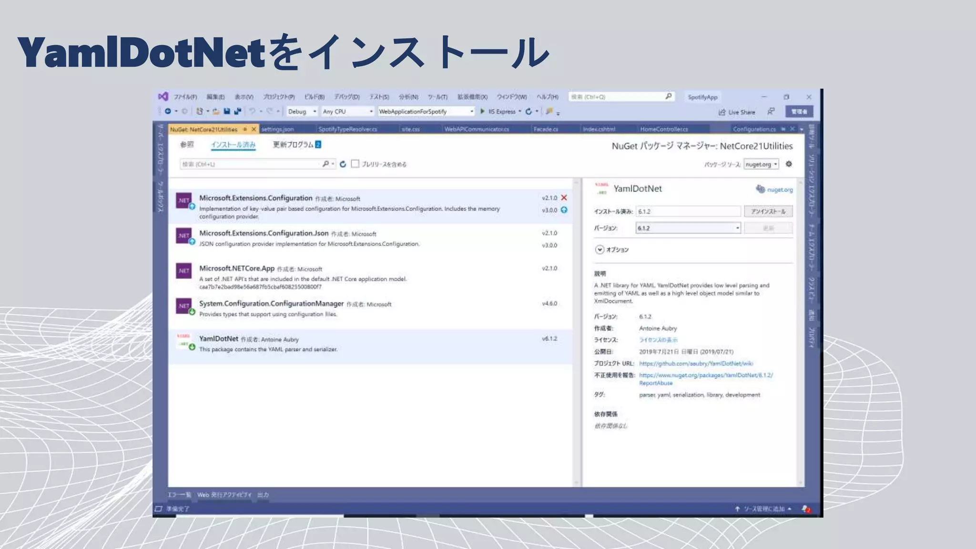Open the IIS Express dropdown arrow
Image resolution: width=976 pixels, height=549 pixels.
point(520,112)
